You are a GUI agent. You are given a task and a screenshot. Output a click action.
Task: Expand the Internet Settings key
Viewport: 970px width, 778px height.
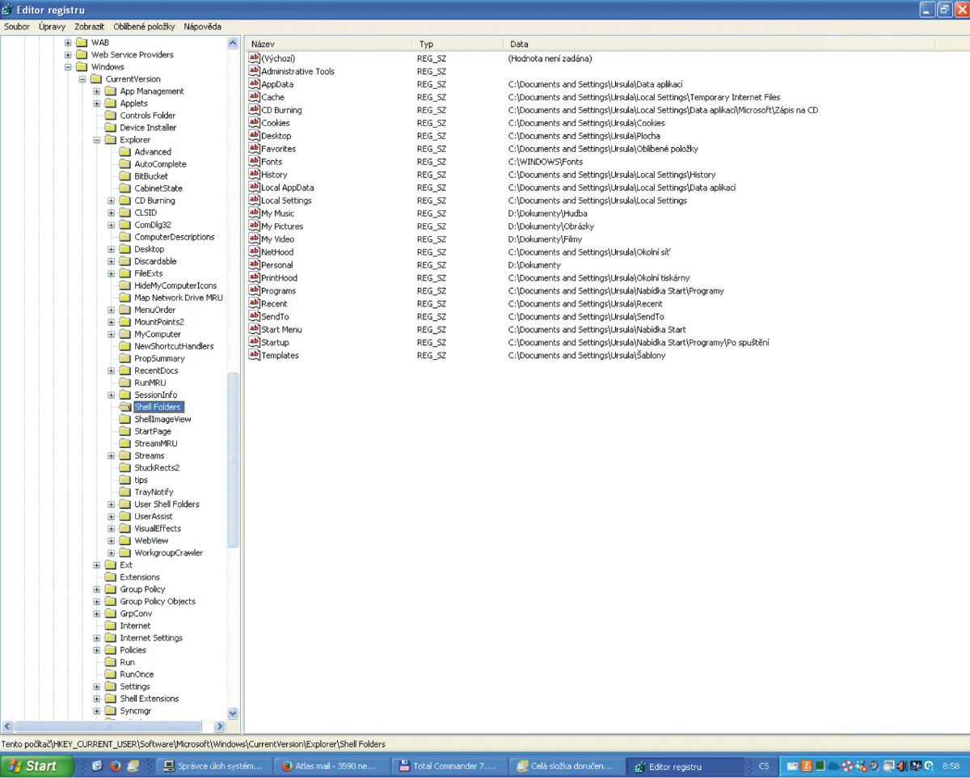pos(97,638)
